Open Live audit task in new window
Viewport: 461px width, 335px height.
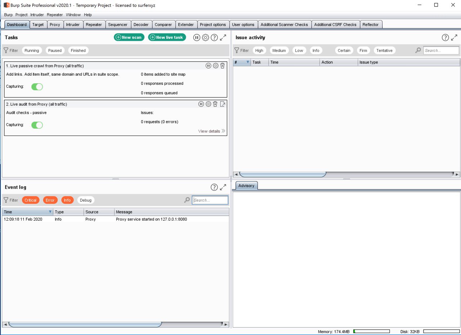(223, 104)
